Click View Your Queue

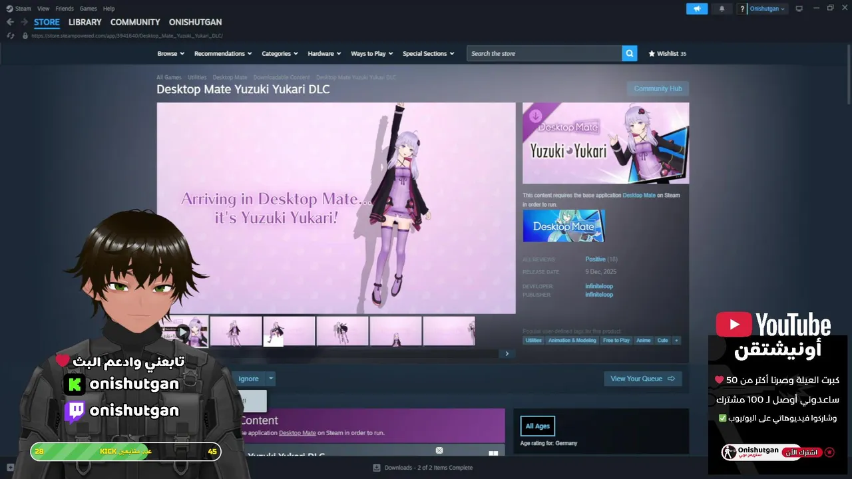(x=642, y=379)
